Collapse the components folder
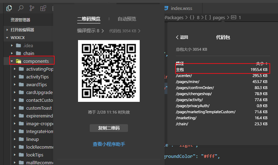Viewport: 278px width, 165px height. (x=12, y=61)
